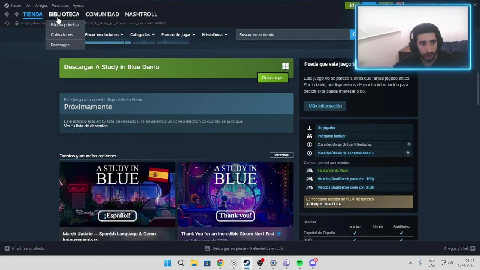Click the download status icon in the bottom bar

(x=207, y=248)
